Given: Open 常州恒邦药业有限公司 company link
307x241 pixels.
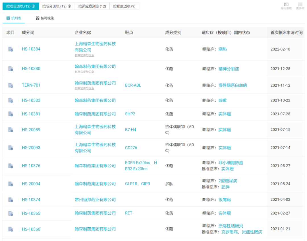Looking at the screenshot, I should point(95,200).
